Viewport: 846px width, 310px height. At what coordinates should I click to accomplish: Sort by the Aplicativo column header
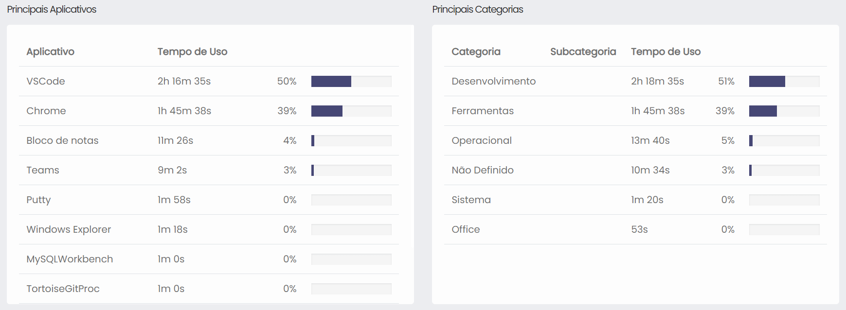[51, 52]
